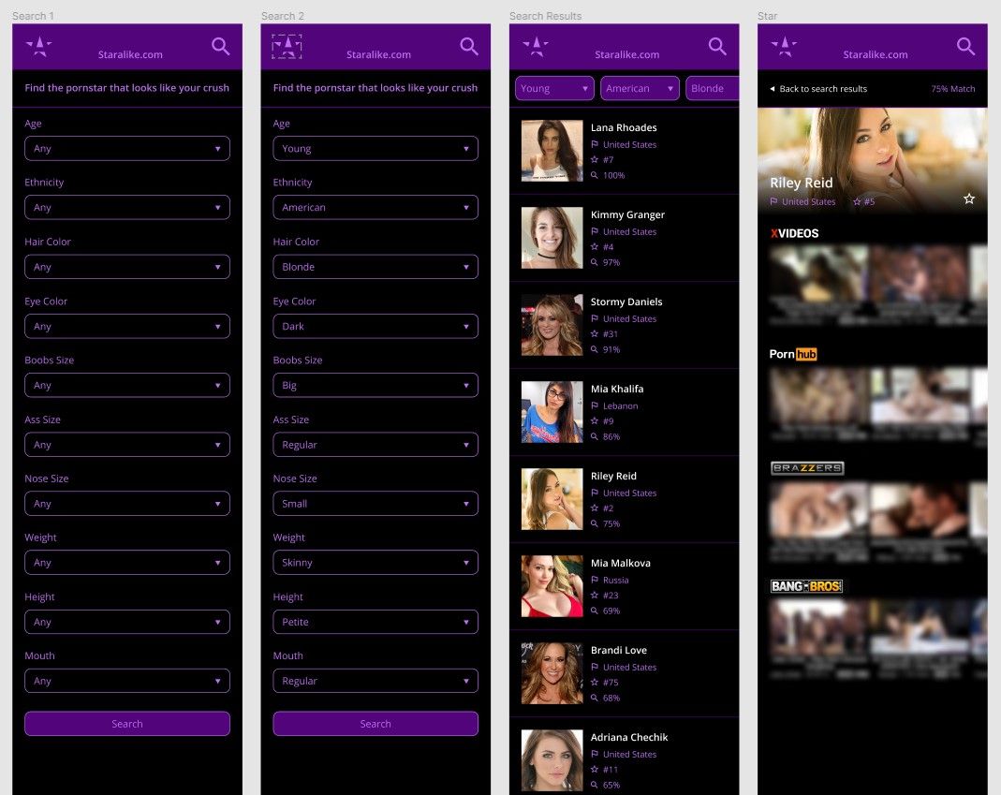Open the Kimmy Granger result photo

(552, 238)
